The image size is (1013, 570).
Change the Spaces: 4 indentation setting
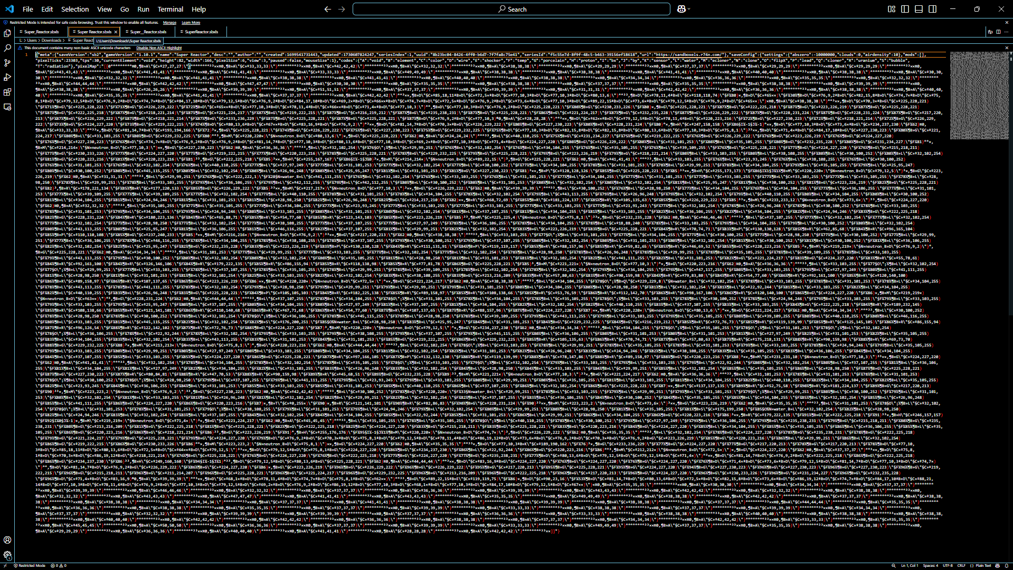click(931, 566)
